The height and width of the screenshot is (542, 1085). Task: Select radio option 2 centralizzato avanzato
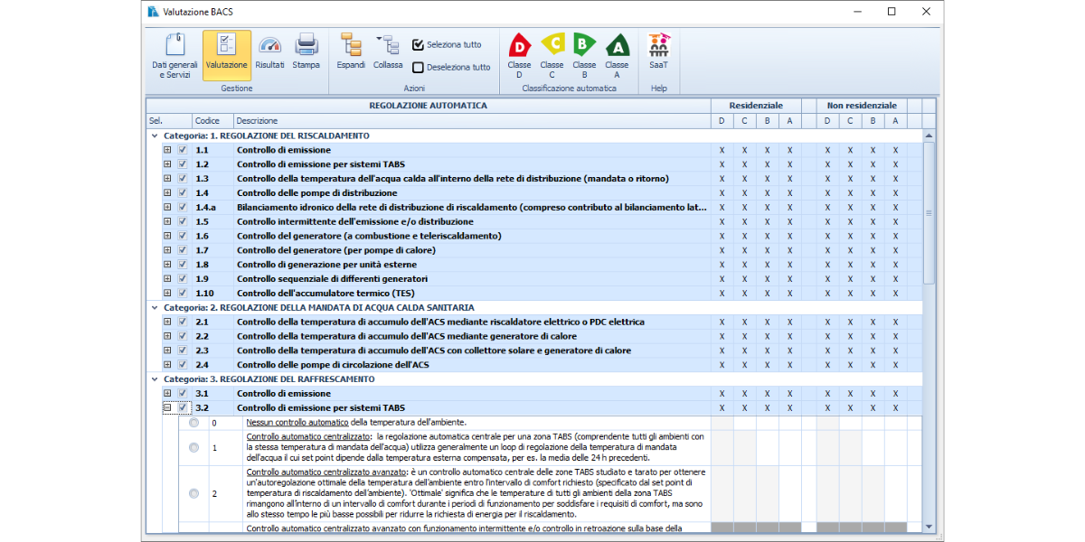194,493
